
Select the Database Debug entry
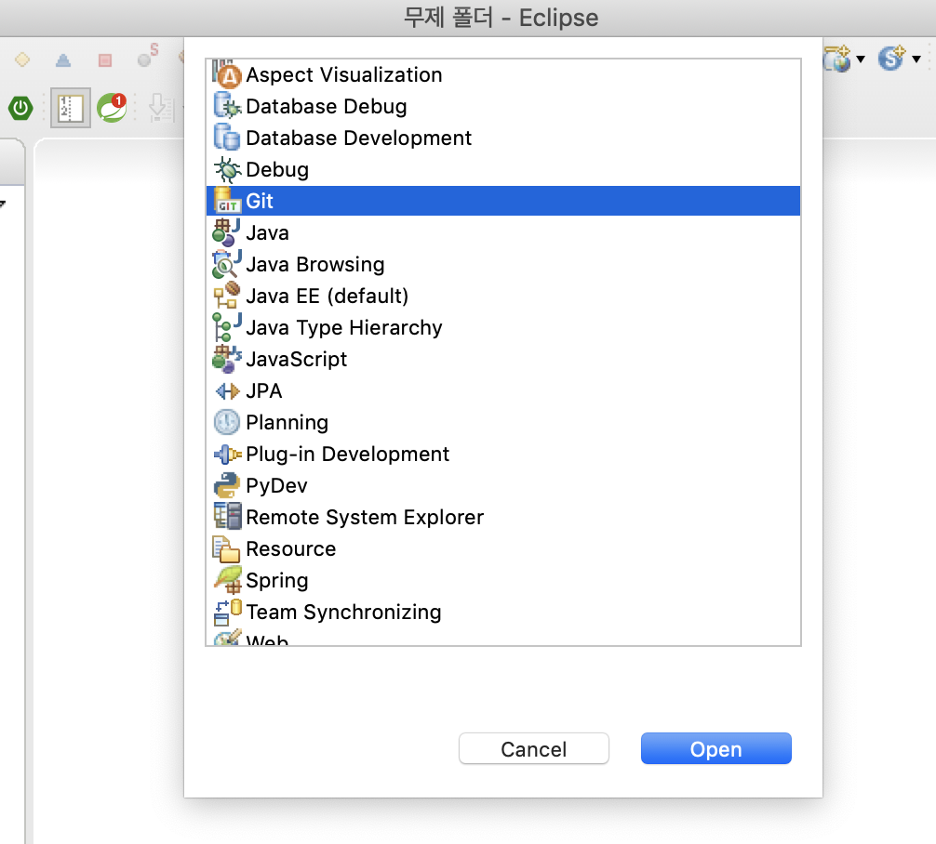[326, 107]
